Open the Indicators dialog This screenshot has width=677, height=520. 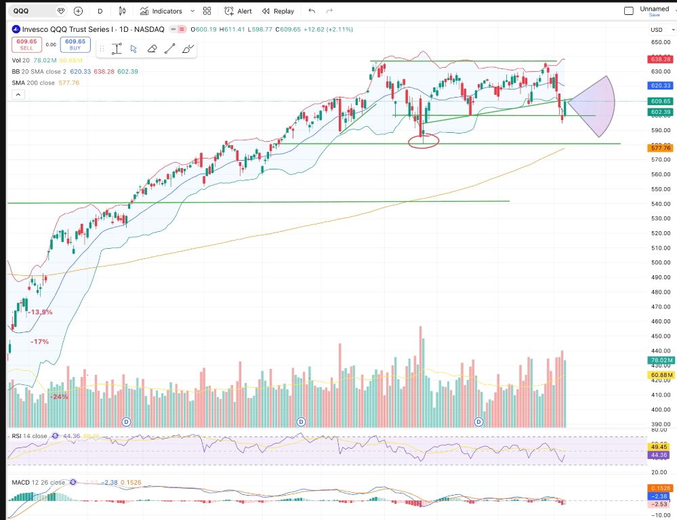pyautogui.click(x=161, y=12)
